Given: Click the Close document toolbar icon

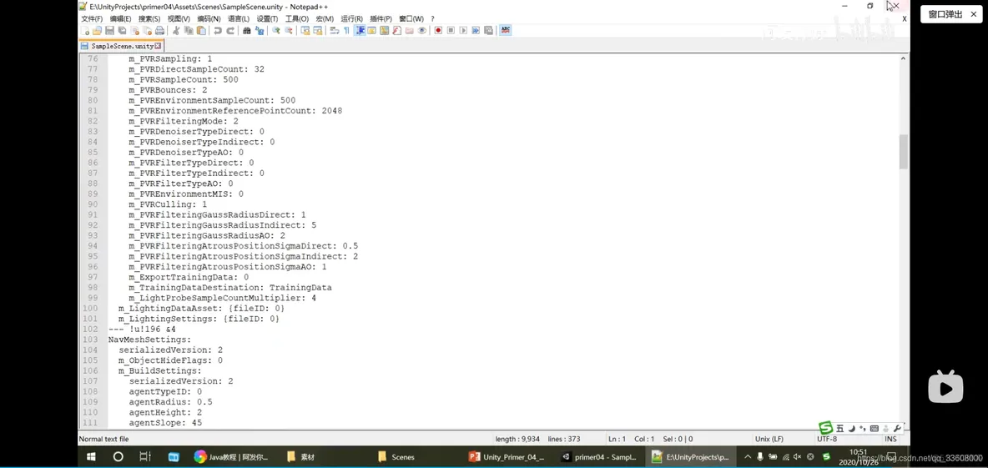Looking at the screenshot, I should [135, 30].
